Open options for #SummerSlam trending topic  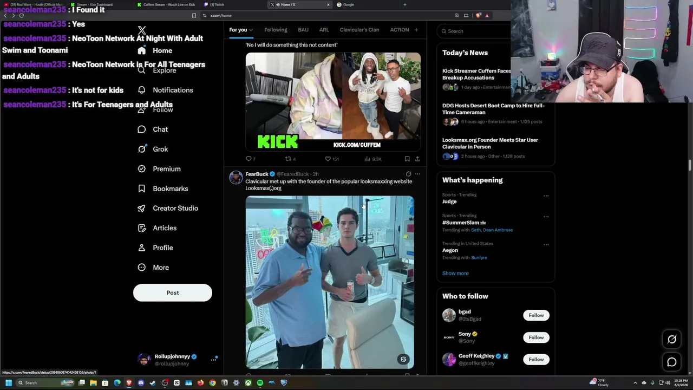(546, 217)
